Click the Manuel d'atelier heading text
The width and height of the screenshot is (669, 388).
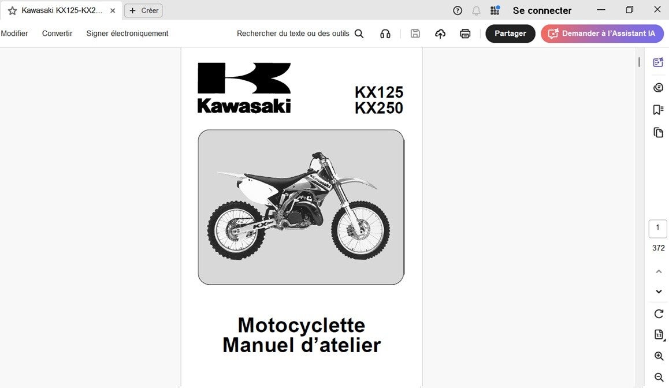302,345
